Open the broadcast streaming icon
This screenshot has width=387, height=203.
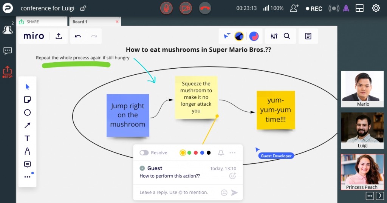pos(334,8)
